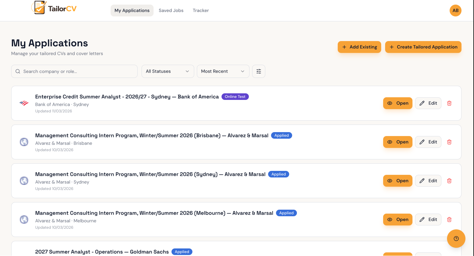Click the search magnifier icon

click(x=18, y=71)
